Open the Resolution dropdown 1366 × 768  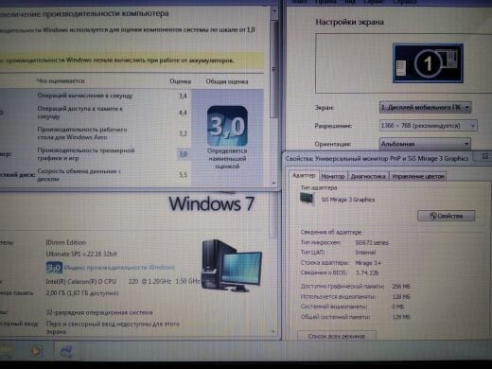pos(428,126)
